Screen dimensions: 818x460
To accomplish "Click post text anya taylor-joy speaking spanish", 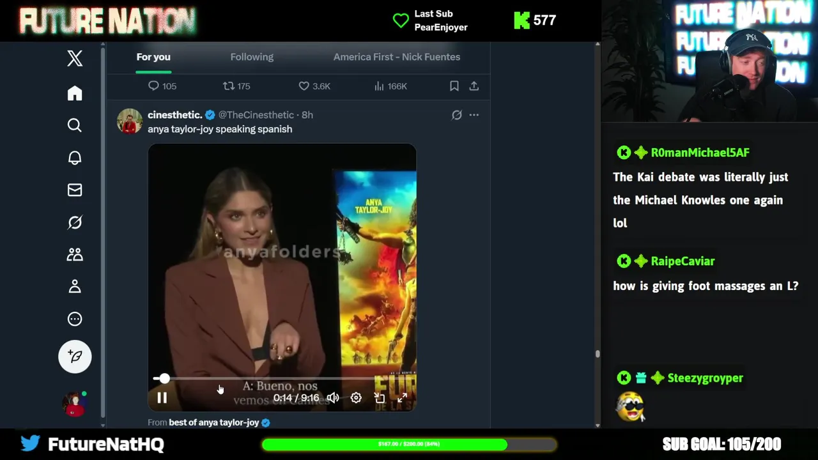I will coord(220,129).
